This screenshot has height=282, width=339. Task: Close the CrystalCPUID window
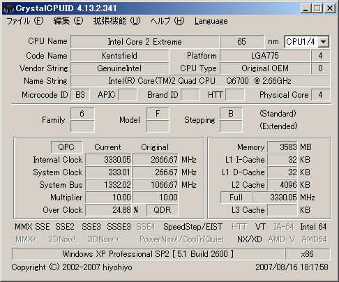tap(330, 8)
